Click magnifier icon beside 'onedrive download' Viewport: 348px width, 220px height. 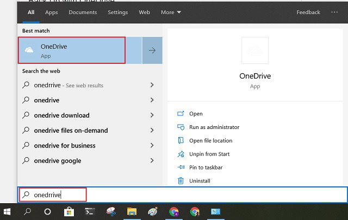[26, 115]
